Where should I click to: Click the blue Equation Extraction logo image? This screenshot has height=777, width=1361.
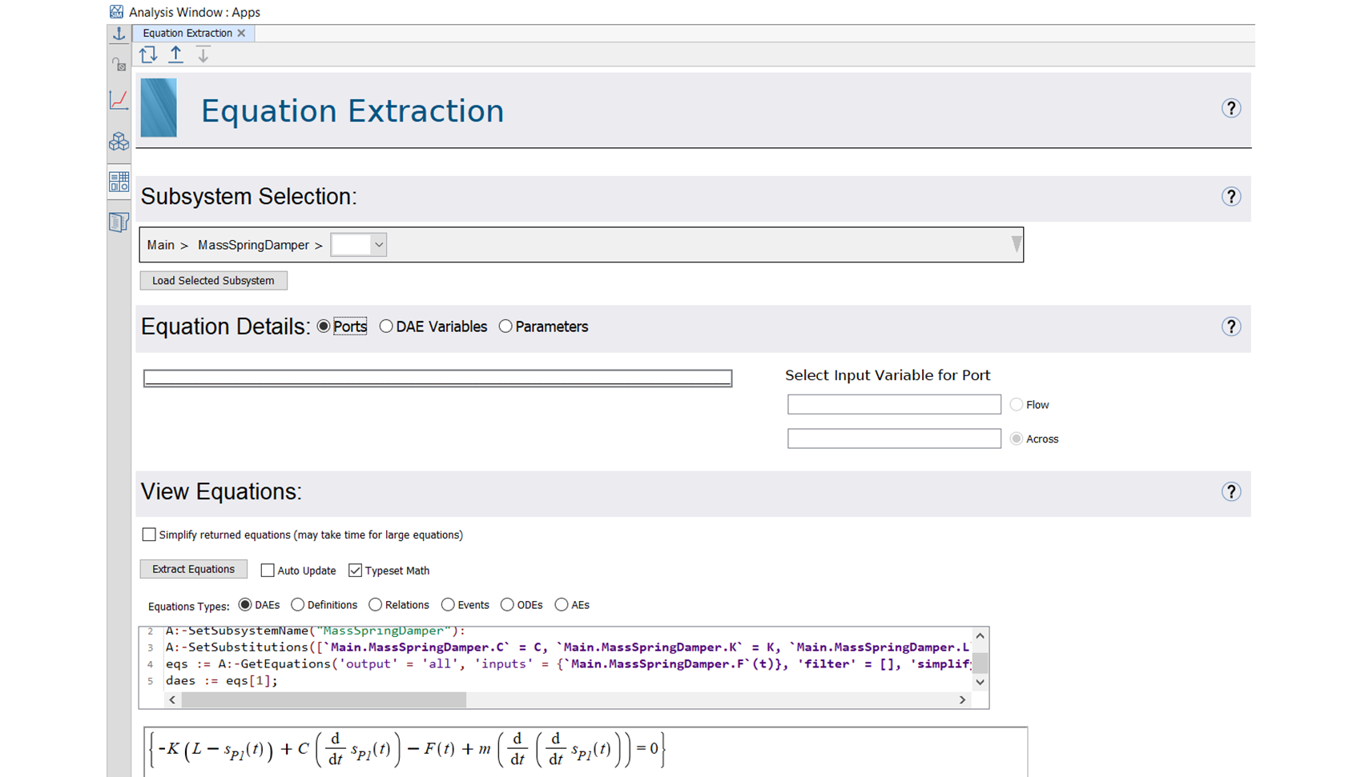pos(159,108)
